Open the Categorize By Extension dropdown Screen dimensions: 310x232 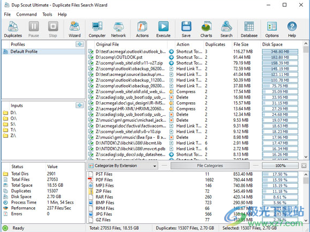pos(122,166)
